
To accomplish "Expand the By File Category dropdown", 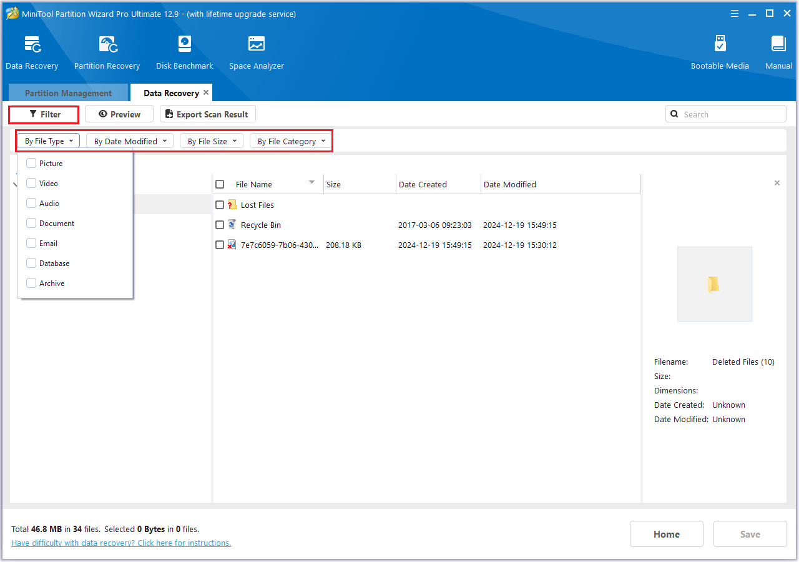I will tap(291, 141).
